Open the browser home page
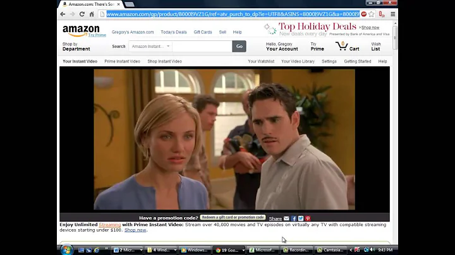The image size is (455, 255). [x=92, y=14]
